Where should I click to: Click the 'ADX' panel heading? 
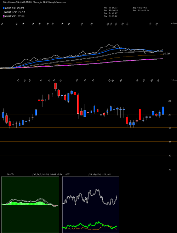[67, 174]
